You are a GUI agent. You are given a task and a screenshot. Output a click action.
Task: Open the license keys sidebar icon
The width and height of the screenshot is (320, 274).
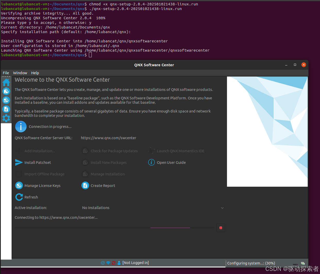point(6,100)
